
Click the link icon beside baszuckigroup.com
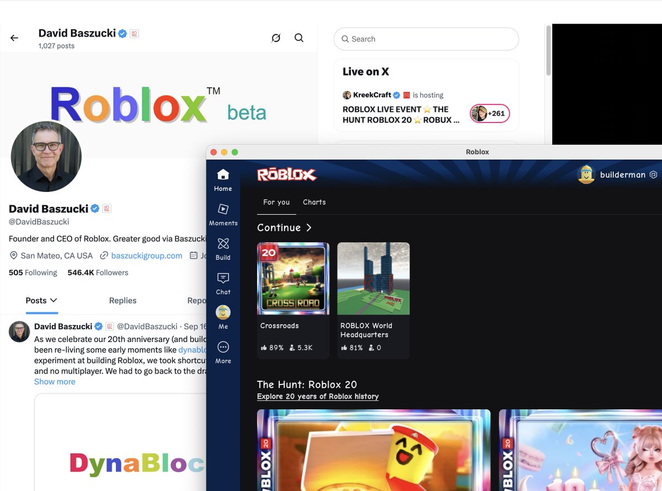pos(104,255)
